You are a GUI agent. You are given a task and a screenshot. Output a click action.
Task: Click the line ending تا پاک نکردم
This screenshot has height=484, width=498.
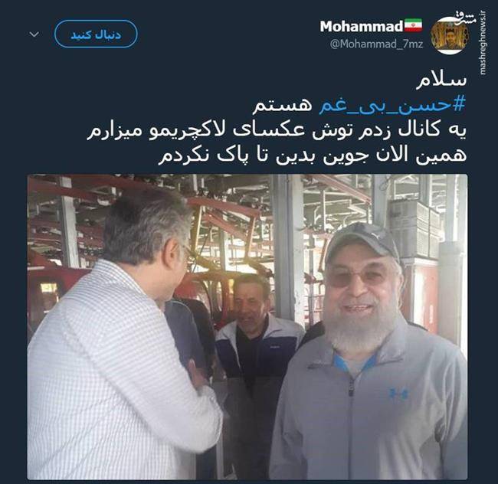[x=312, y=155]
